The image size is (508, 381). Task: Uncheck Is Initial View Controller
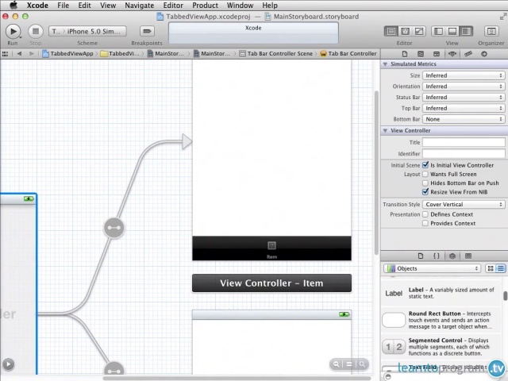425,165
